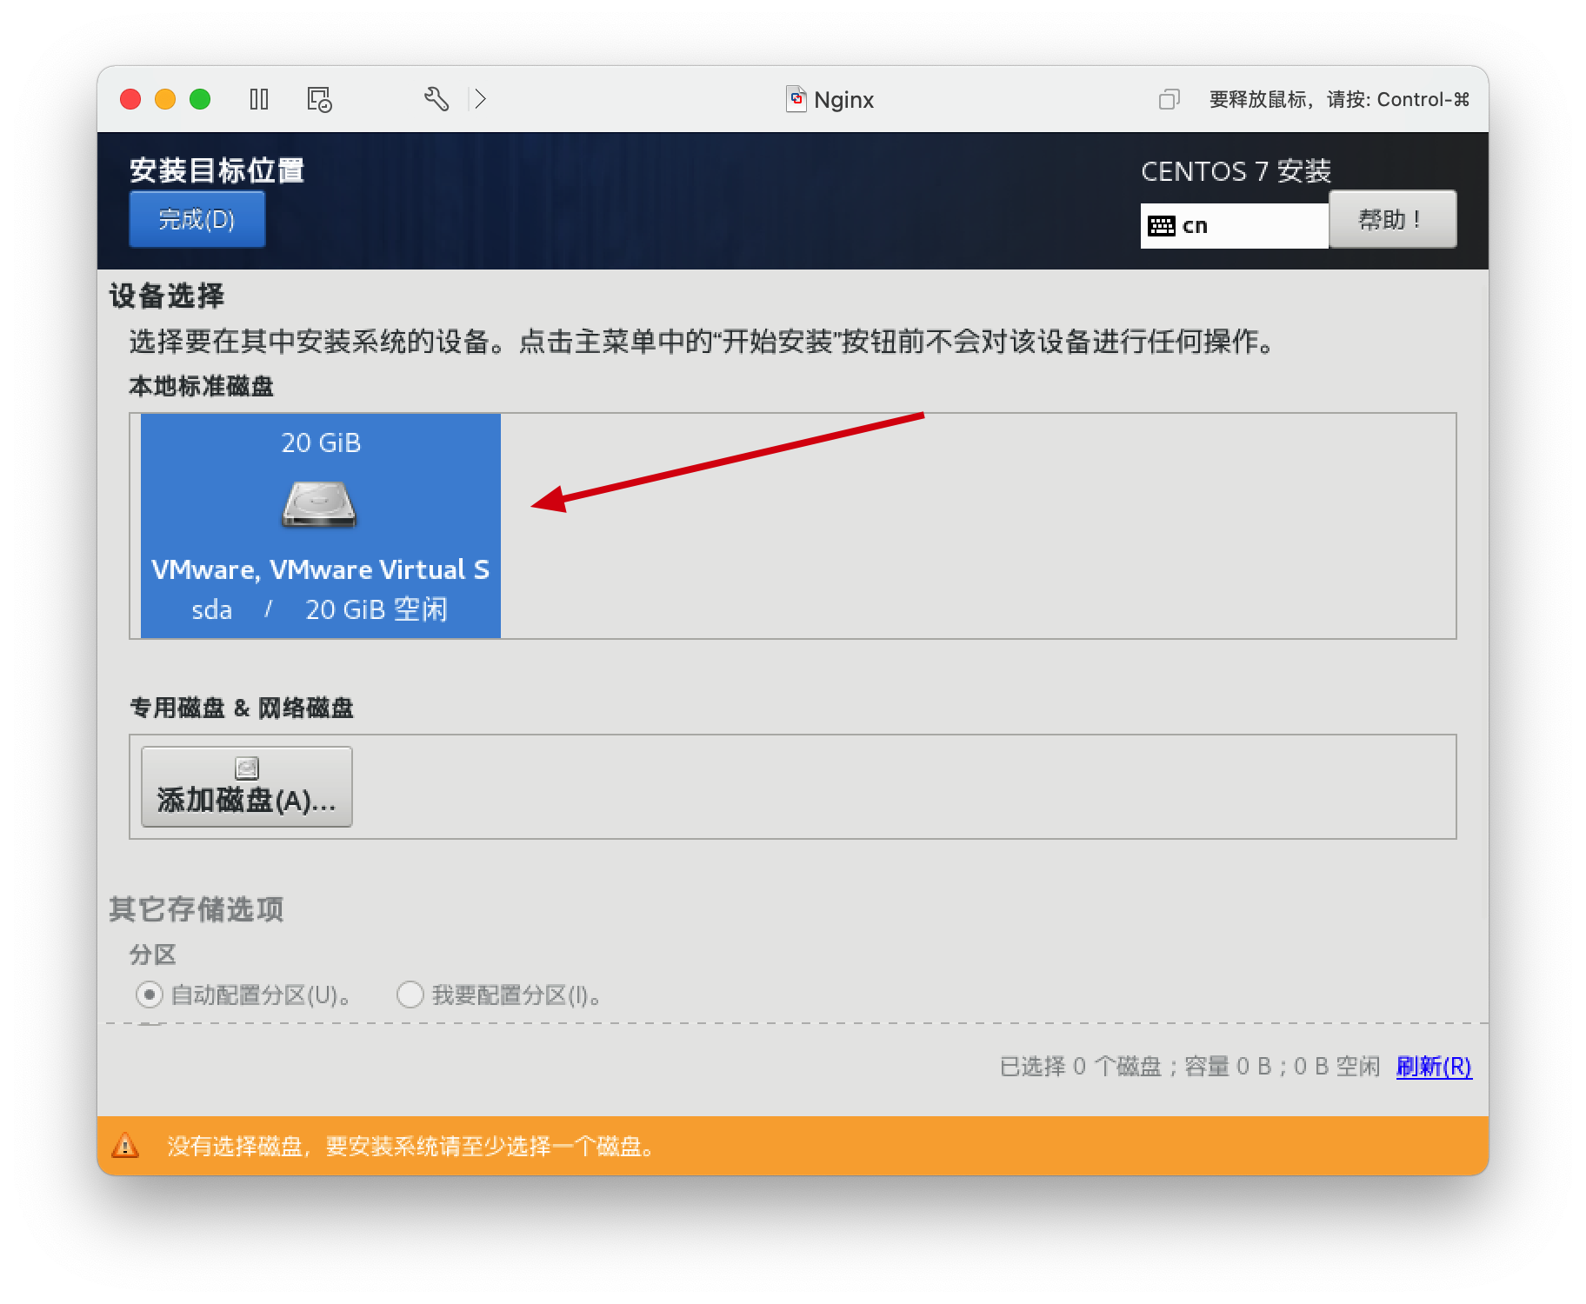
Task: Close the Nginx VM window
Action: pyautogui.click(x=130, y=99)
